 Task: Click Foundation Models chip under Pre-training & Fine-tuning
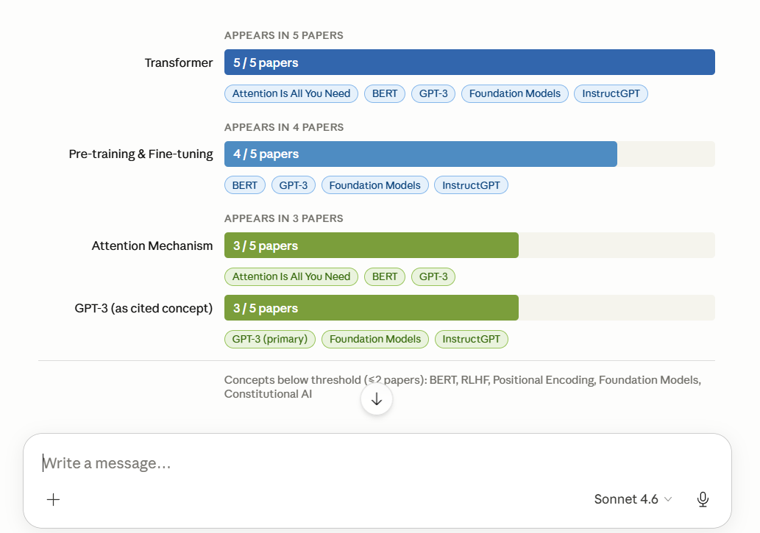tap(374, 185)
